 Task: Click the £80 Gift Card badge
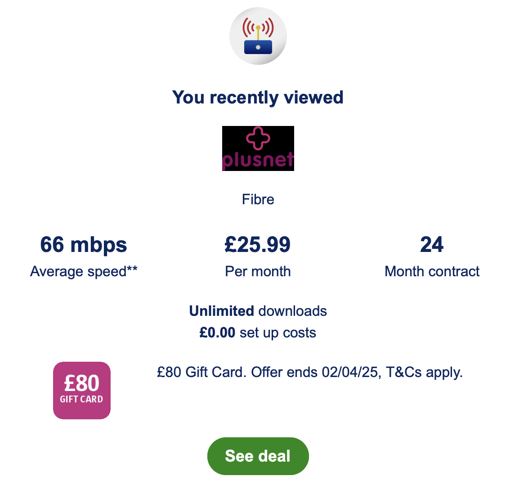[x=81, y=391]
